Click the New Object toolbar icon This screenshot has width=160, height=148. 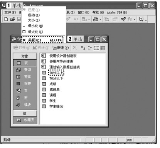pyautogui.click(x=130, y=19)
